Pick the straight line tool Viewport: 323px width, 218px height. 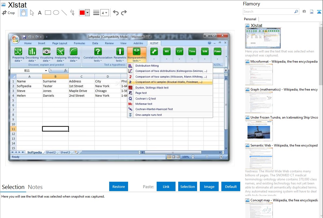64,13
